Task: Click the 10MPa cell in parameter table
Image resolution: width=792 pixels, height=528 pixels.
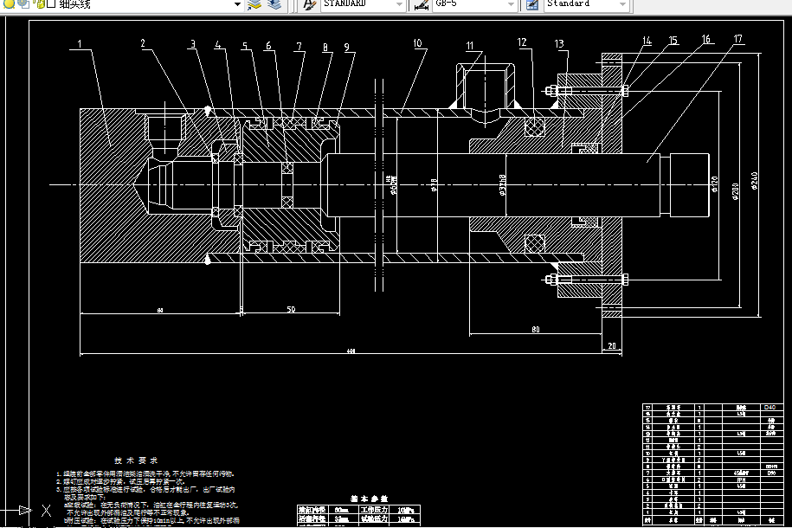Action: pyautogui.click(x=405, y=510)
